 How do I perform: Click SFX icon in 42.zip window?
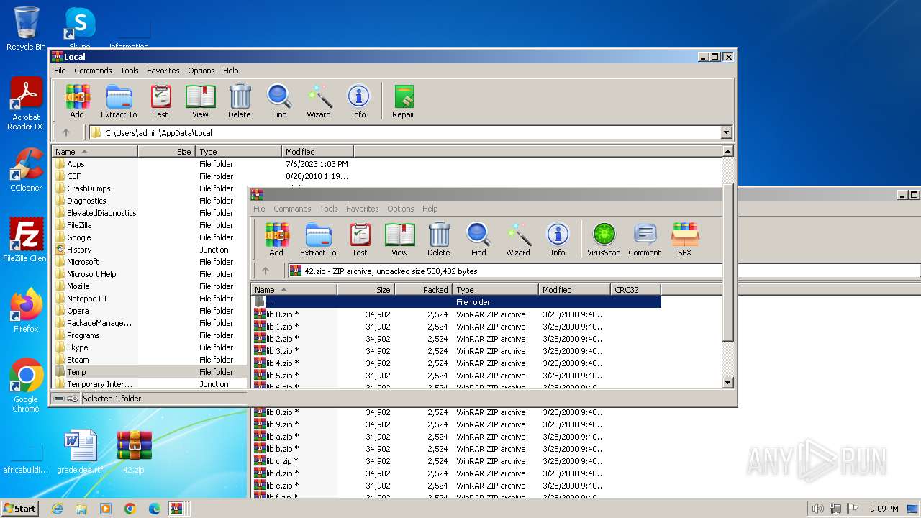tap(685, 240)
